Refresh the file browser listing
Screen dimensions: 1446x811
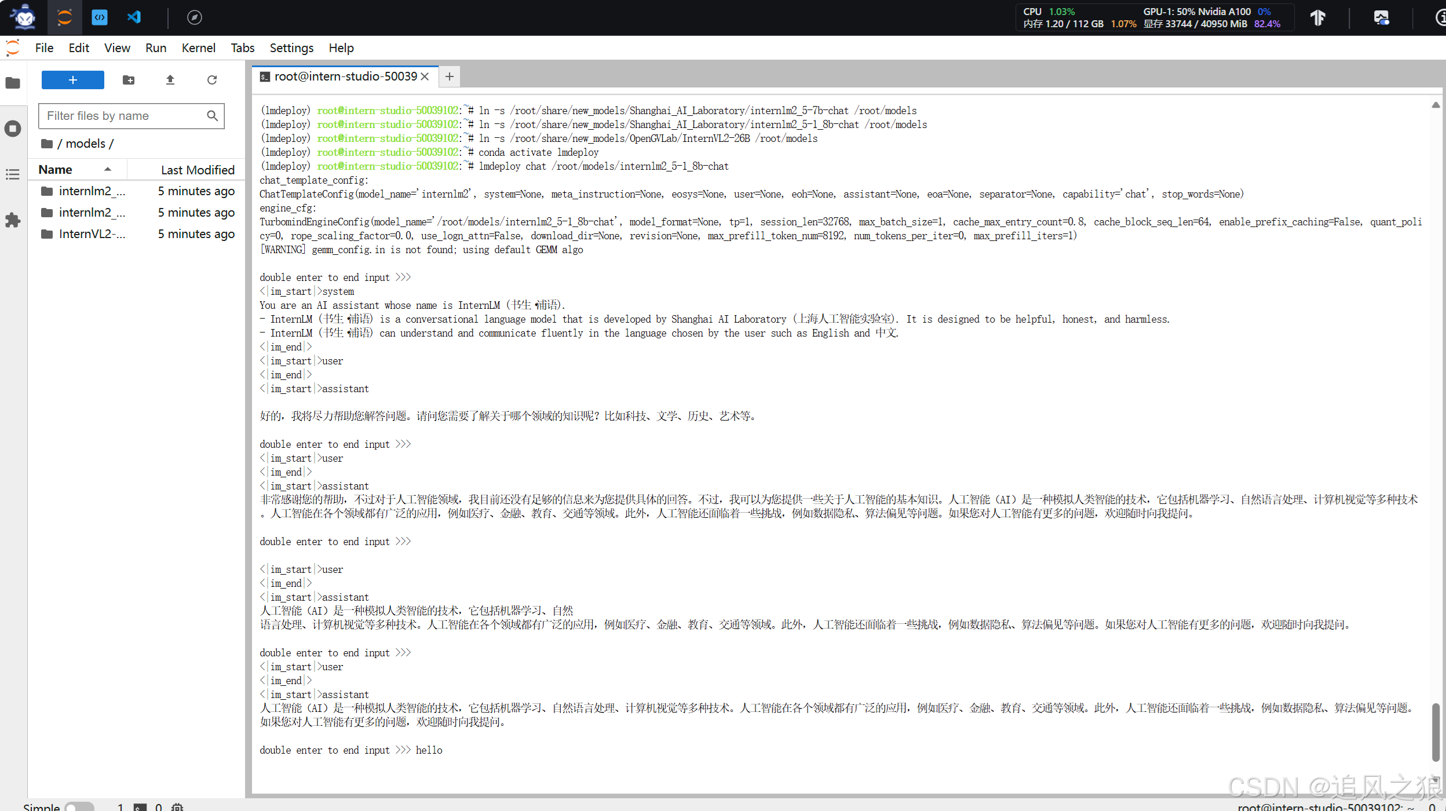(211, 80)
